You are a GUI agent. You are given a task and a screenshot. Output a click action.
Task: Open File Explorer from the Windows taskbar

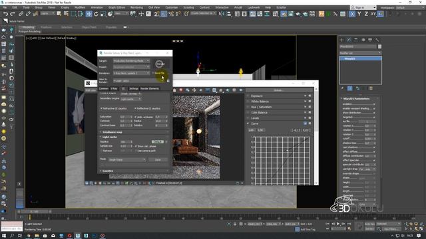point(37,236)
